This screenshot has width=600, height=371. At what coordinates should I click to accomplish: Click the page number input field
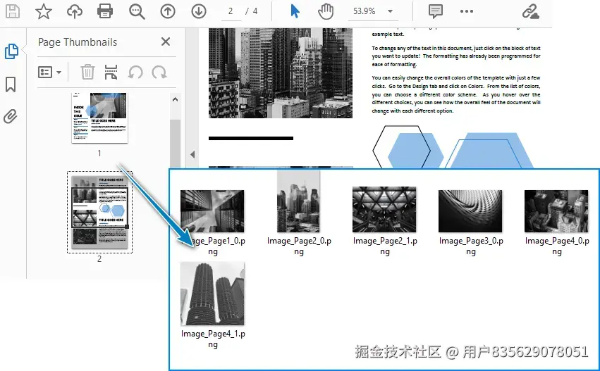[231, 11]
